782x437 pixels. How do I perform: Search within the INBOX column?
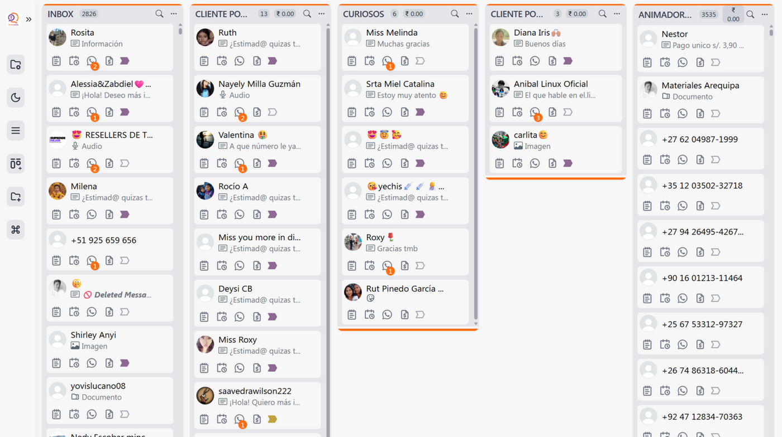[x=159, y=13]
